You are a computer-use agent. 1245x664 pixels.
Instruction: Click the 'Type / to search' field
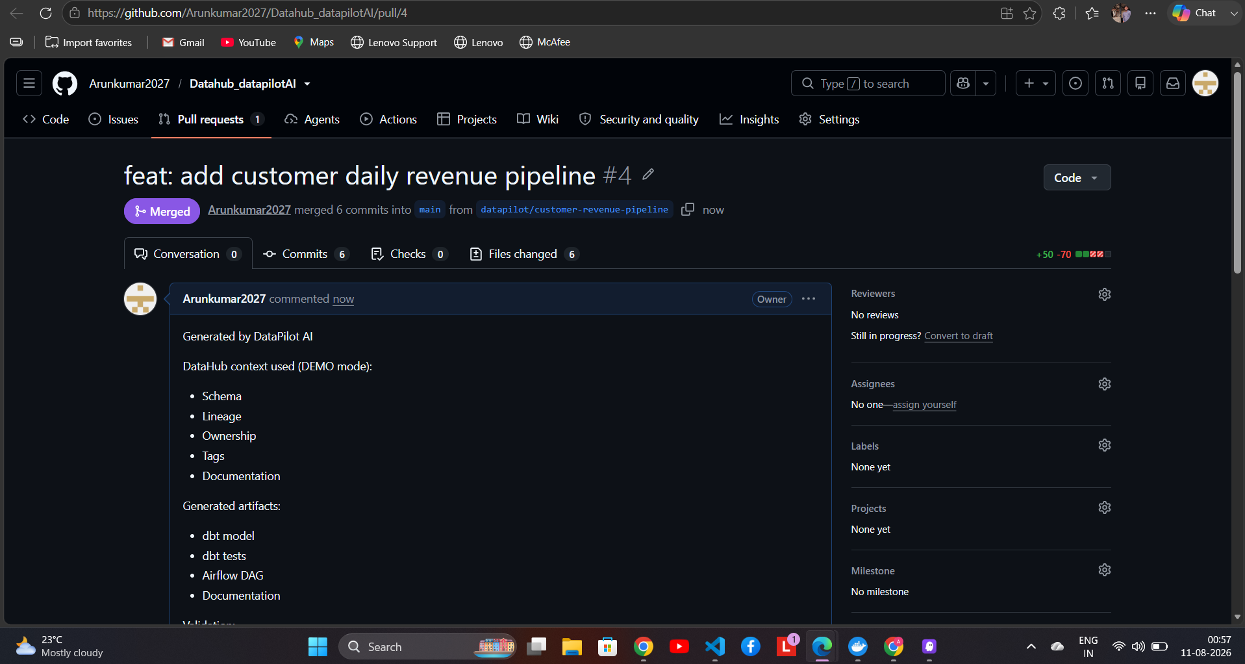point(868,83)
